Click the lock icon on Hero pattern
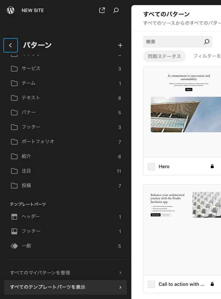This screenshot has width=221, height=299. click(212, 166)
